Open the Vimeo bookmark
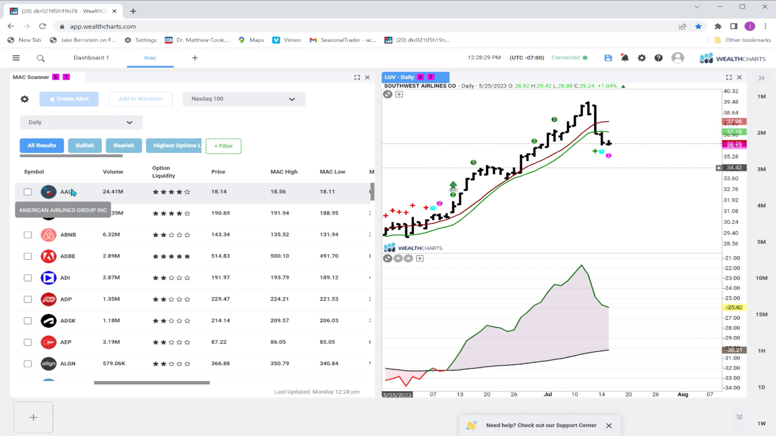The image size is (776, 436). pyautogui.click(x=287, y=40)
